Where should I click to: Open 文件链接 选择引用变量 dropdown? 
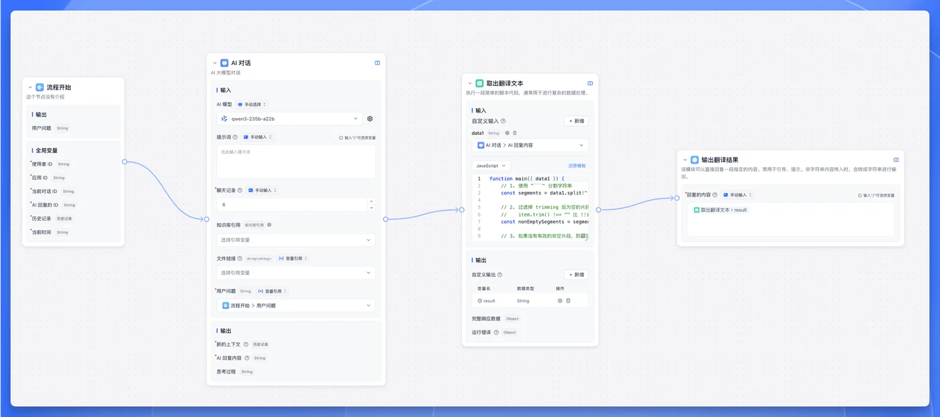point(296,273)
